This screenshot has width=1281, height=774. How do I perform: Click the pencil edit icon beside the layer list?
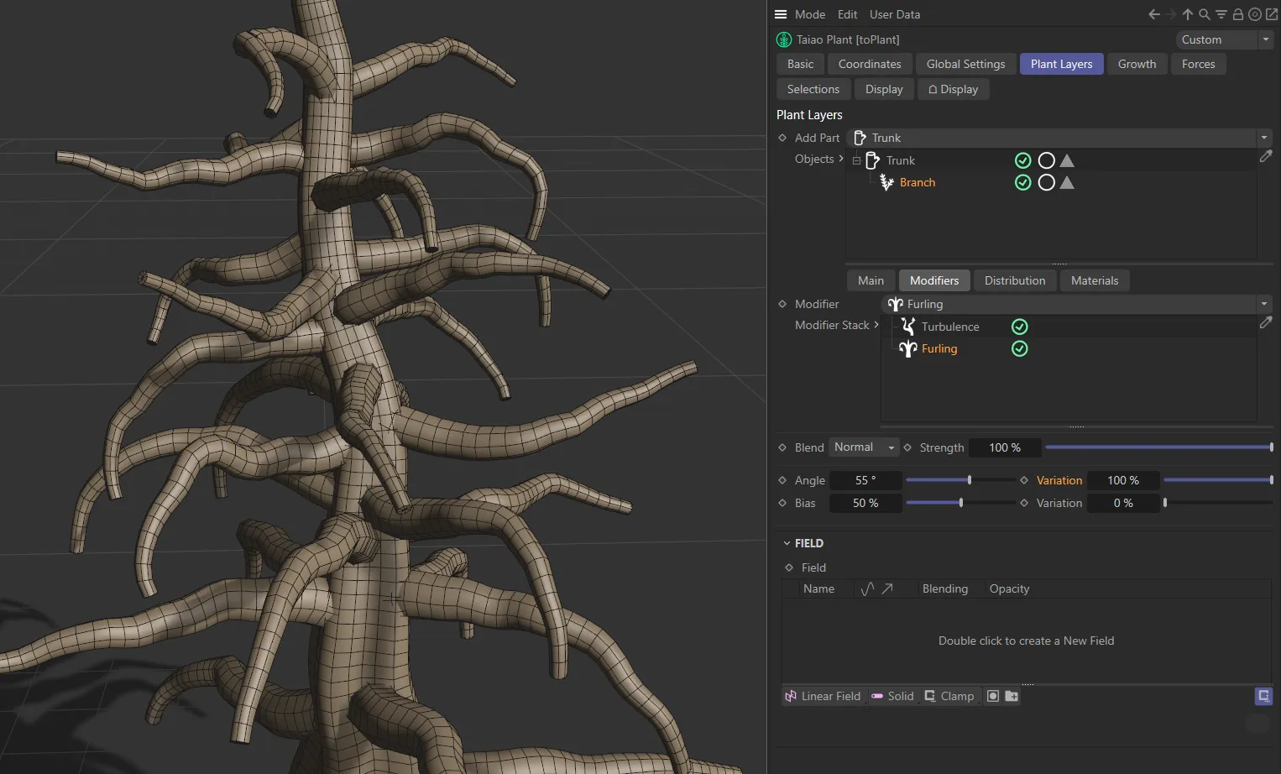pyautogui.click(x=1267, y=156)
